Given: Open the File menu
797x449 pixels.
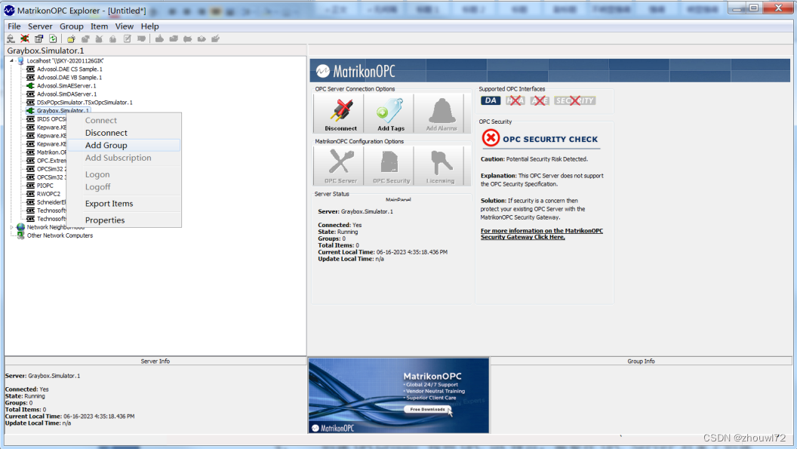Looking at the screenshot, I should coord(14,26).
